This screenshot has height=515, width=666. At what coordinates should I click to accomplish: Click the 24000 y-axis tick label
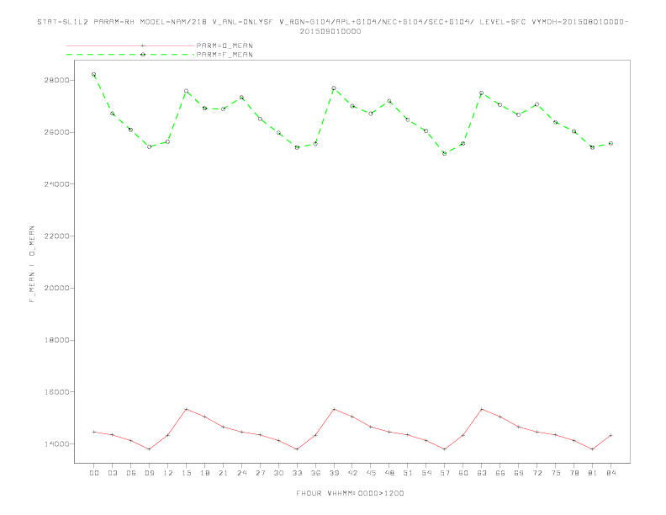[x=57, y=184]
